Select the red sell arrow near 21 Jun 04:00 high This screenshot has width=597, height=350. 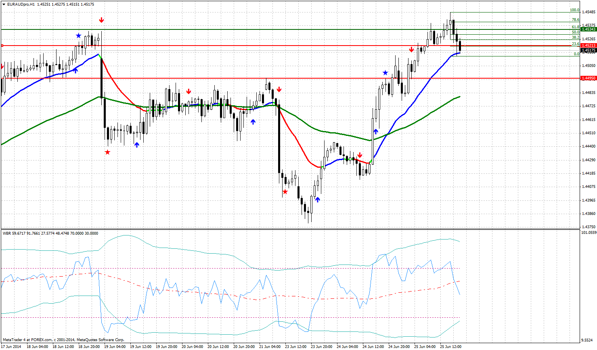[279, 90]
